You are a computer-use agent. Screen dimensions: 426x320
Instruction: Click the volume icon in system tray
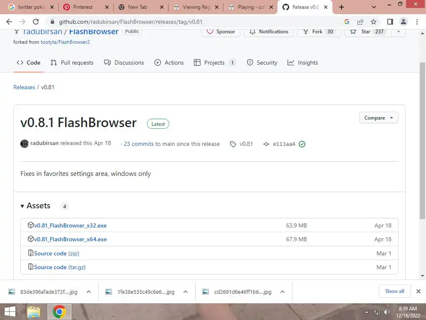pos(386,312)
